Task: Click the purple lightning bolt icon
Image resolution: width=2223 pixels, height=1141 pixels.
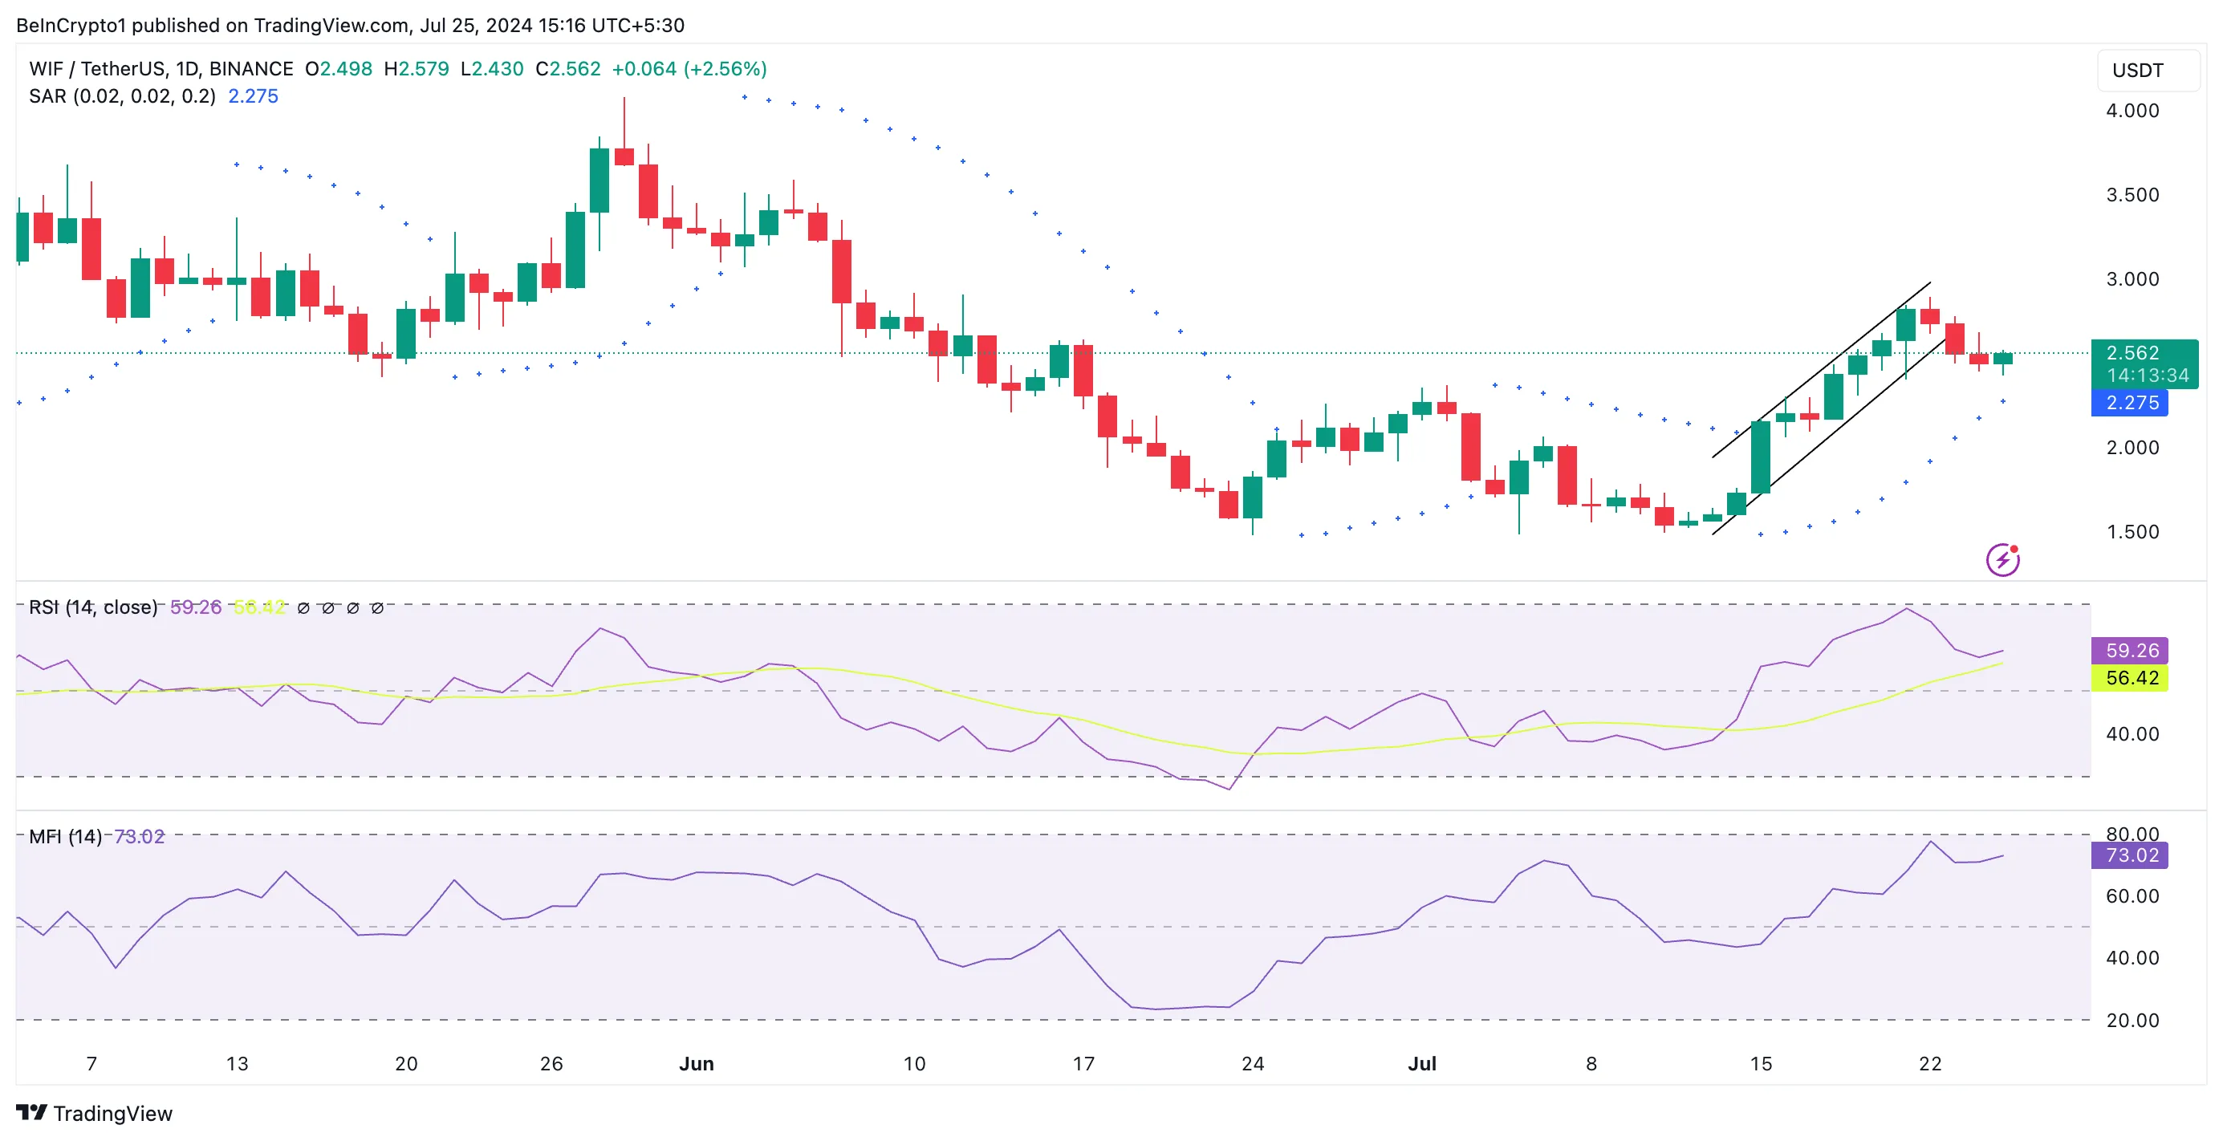Action: click(2002, 559)
